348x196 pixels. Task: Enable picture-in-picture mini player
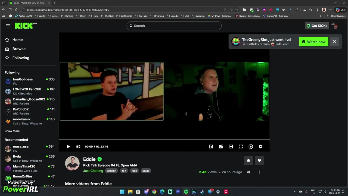click(x=211, y=146)
